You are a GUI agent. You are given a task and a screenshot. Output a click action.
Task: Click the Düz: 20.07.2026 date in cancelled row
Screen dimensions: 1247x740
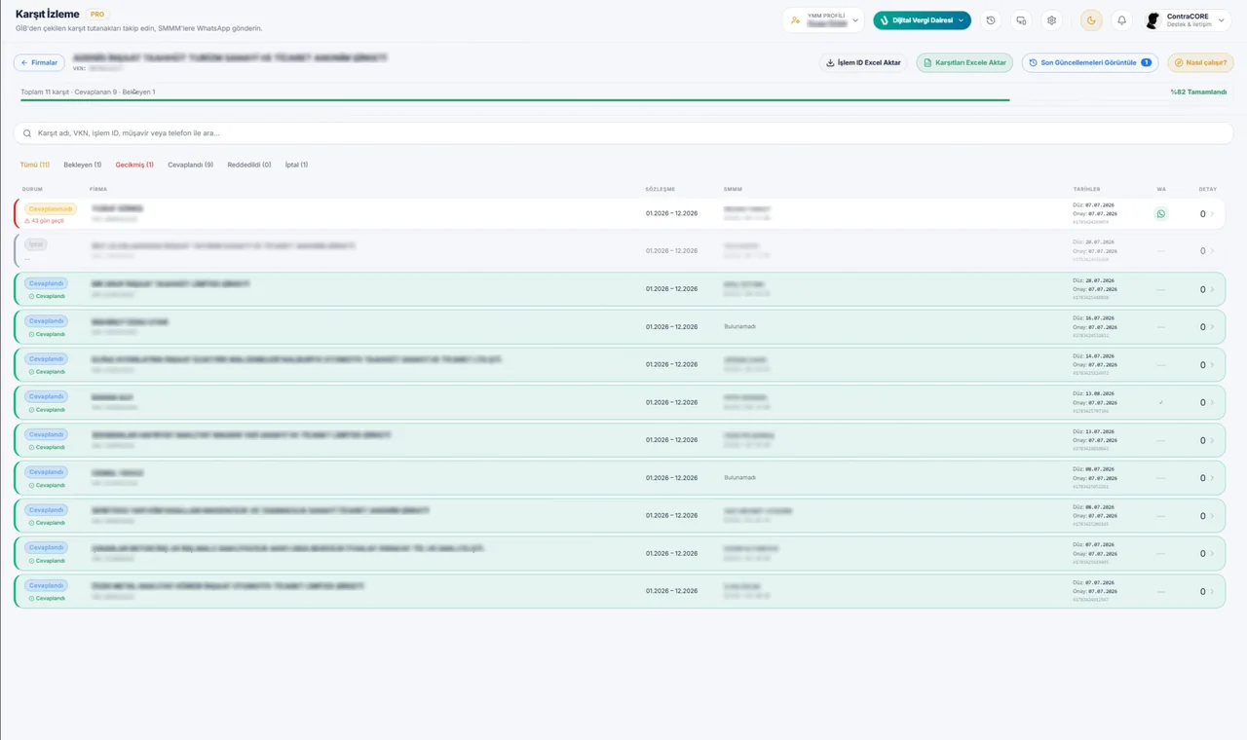click(1095, 242)
